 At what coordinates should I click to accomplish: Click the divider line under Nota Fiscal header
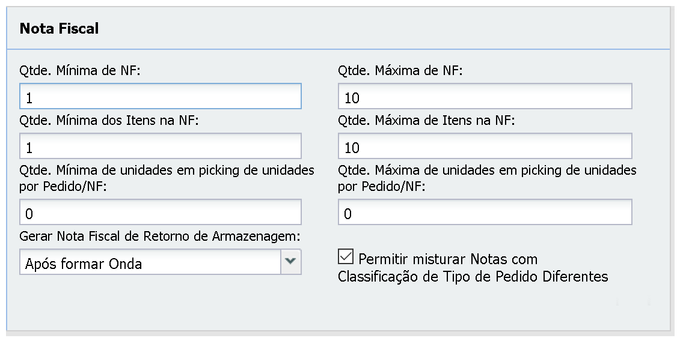(x=337, y=49)
